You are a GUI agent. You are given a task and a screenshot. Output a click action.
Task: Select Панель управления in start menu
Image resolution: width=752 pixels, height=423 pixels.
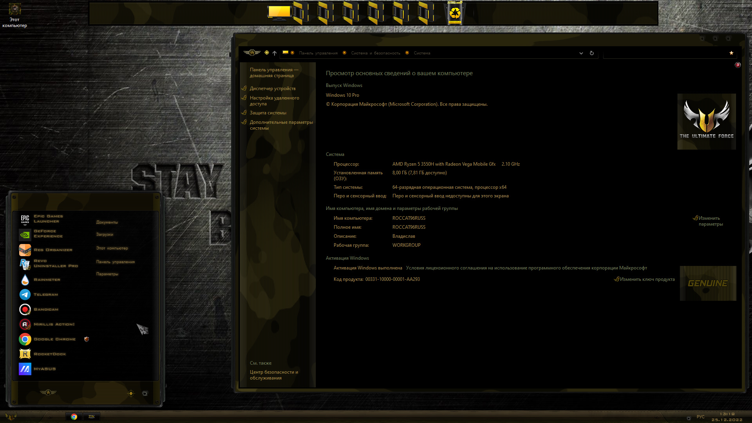point(116,262)
